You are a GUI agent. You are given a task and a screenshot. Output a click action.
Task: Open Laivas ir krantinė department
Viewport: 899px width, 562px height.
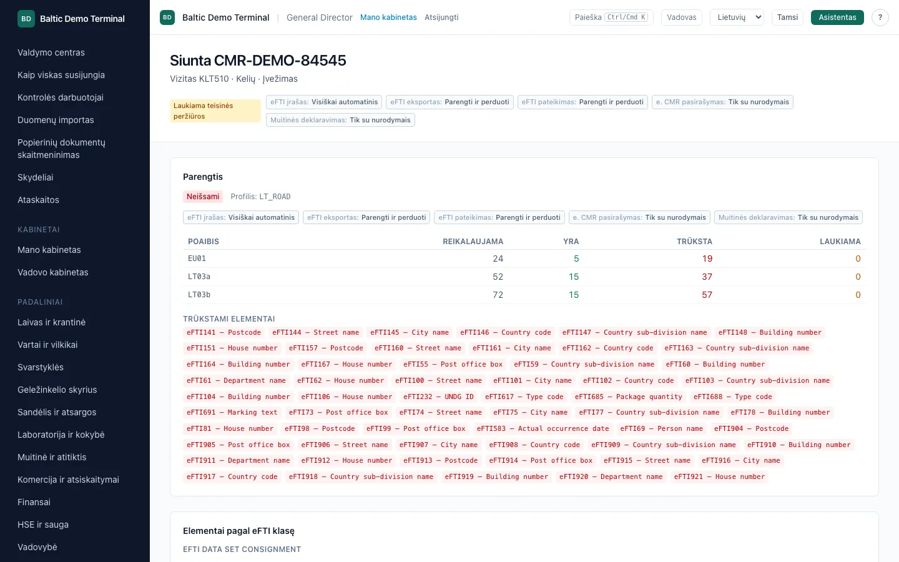[52, 322]
